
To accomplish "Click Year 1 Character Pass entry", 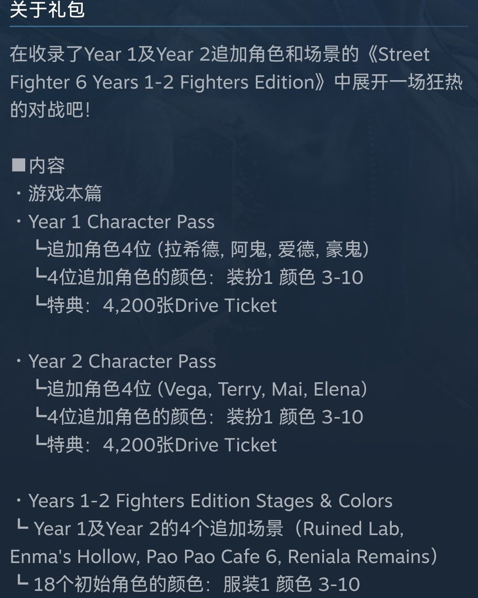I will pyautogui.click(x=121, y=221).
